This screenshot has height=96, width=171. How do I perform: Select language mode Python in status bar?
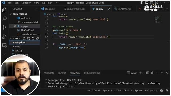pos(138,90)
